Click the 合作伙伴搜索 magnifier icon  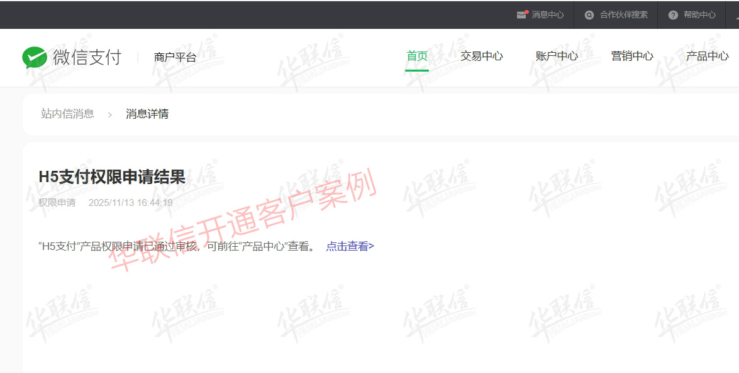point(589,14)
